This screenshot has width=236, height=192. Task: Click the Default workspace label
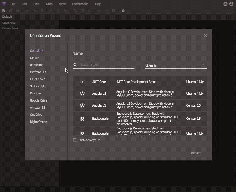coord(7,17)
